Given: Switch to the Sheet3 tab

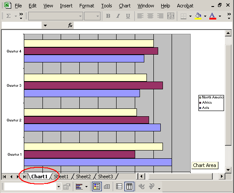Looking at the screenshot, I should pyautogui.click(x=105, y=177).
